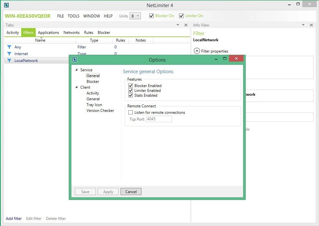Select the Any filter row

pos(97,47)
